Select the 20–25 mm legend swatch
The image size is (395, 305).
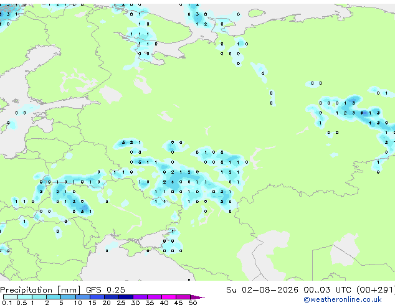point(112,297)
